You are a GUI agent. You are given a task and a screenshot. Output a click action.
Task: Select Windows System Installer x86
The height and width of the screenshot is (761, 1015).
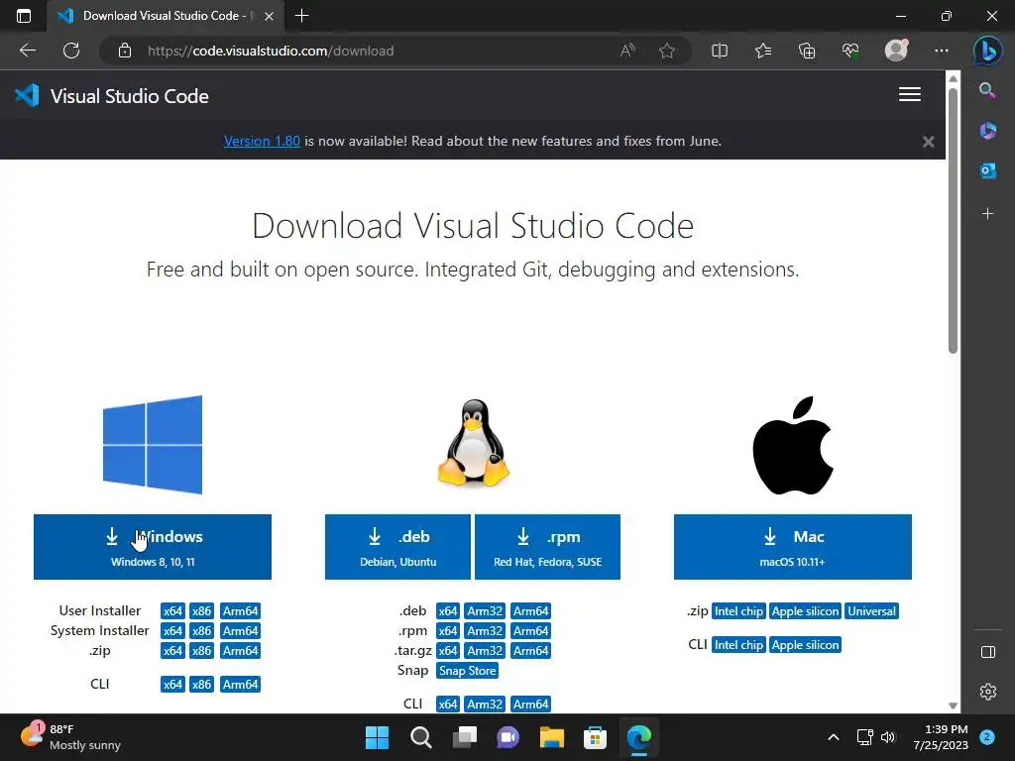pos(201,631)
